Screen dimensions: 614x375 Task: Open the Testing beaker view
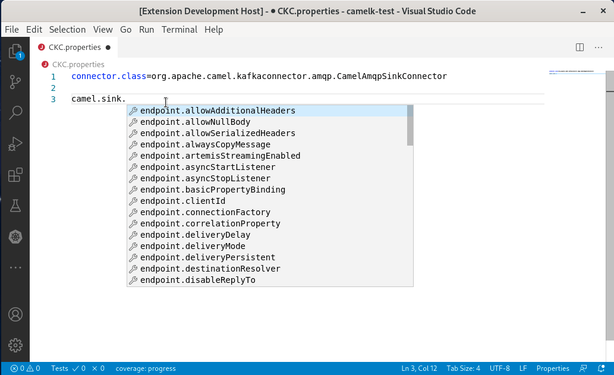point(15,206)
